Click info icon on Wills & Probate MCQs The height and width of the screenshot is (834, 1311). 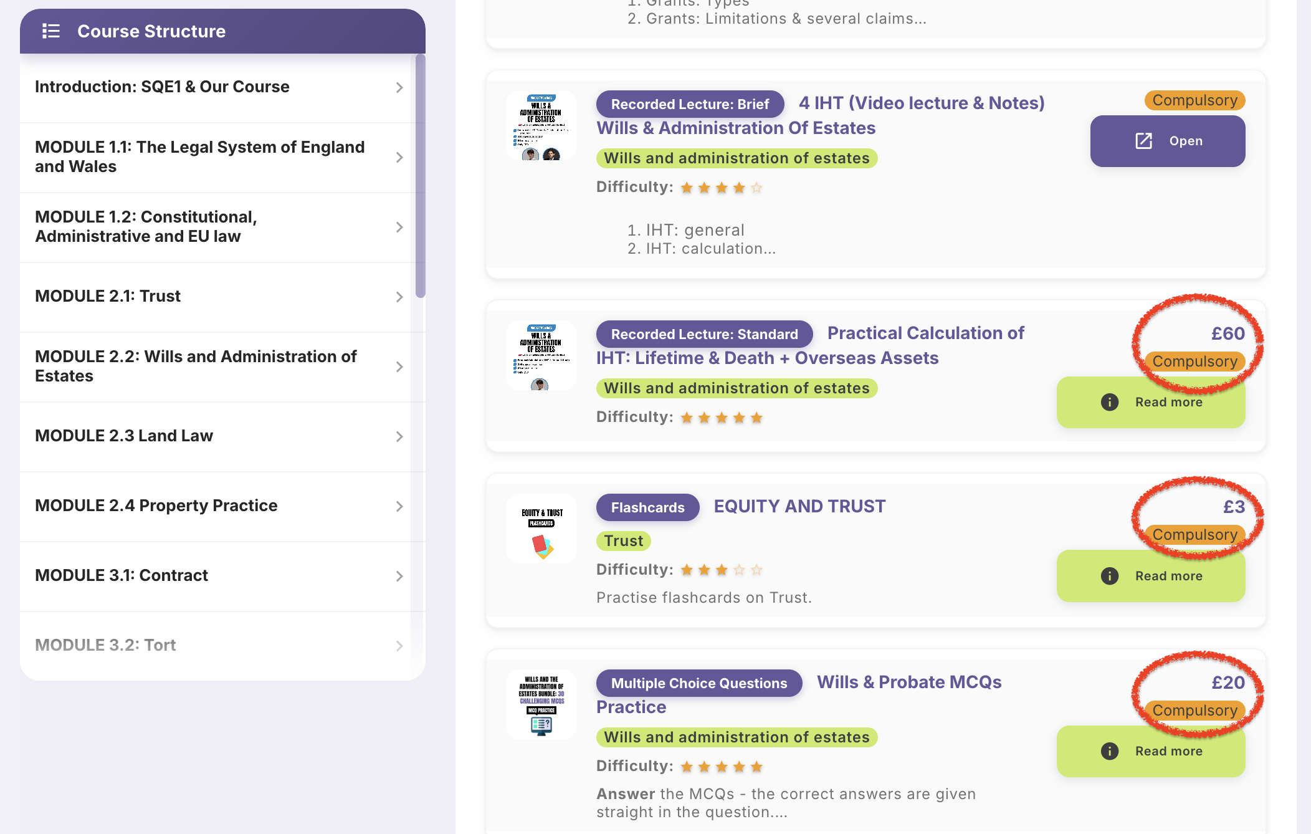point(1109,751)
